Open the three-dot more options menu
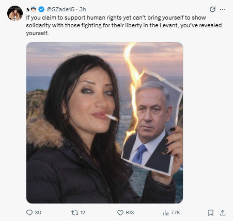The height and width of the screenshot is (221, 234). coord(223,9)
